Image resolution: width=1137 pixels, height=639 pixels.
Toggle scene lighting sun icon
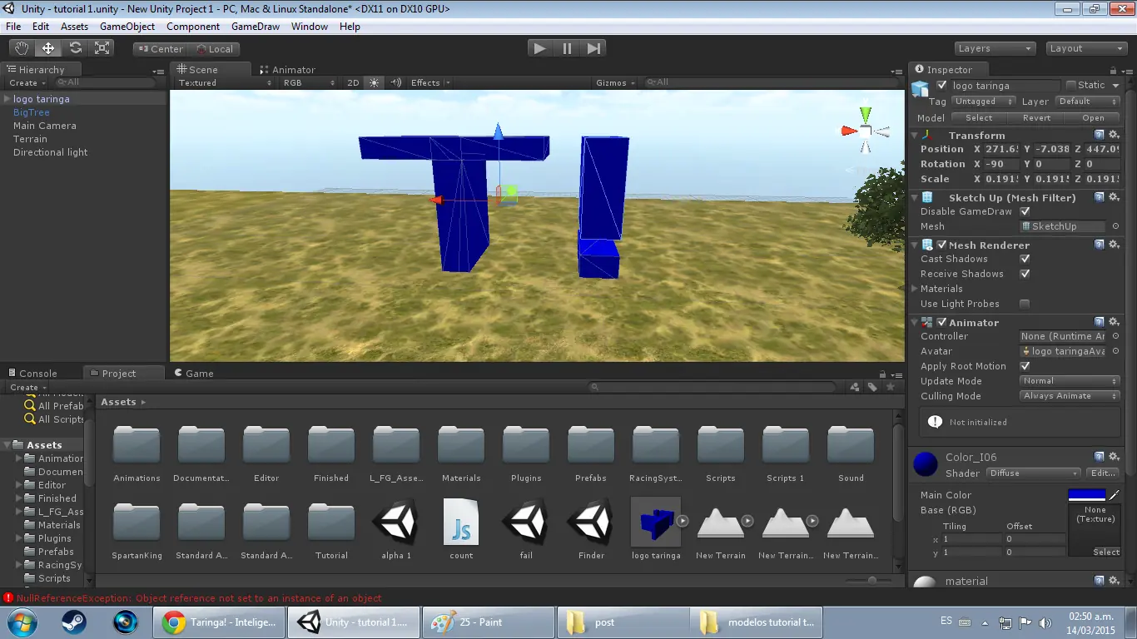(x=374, y=82)
